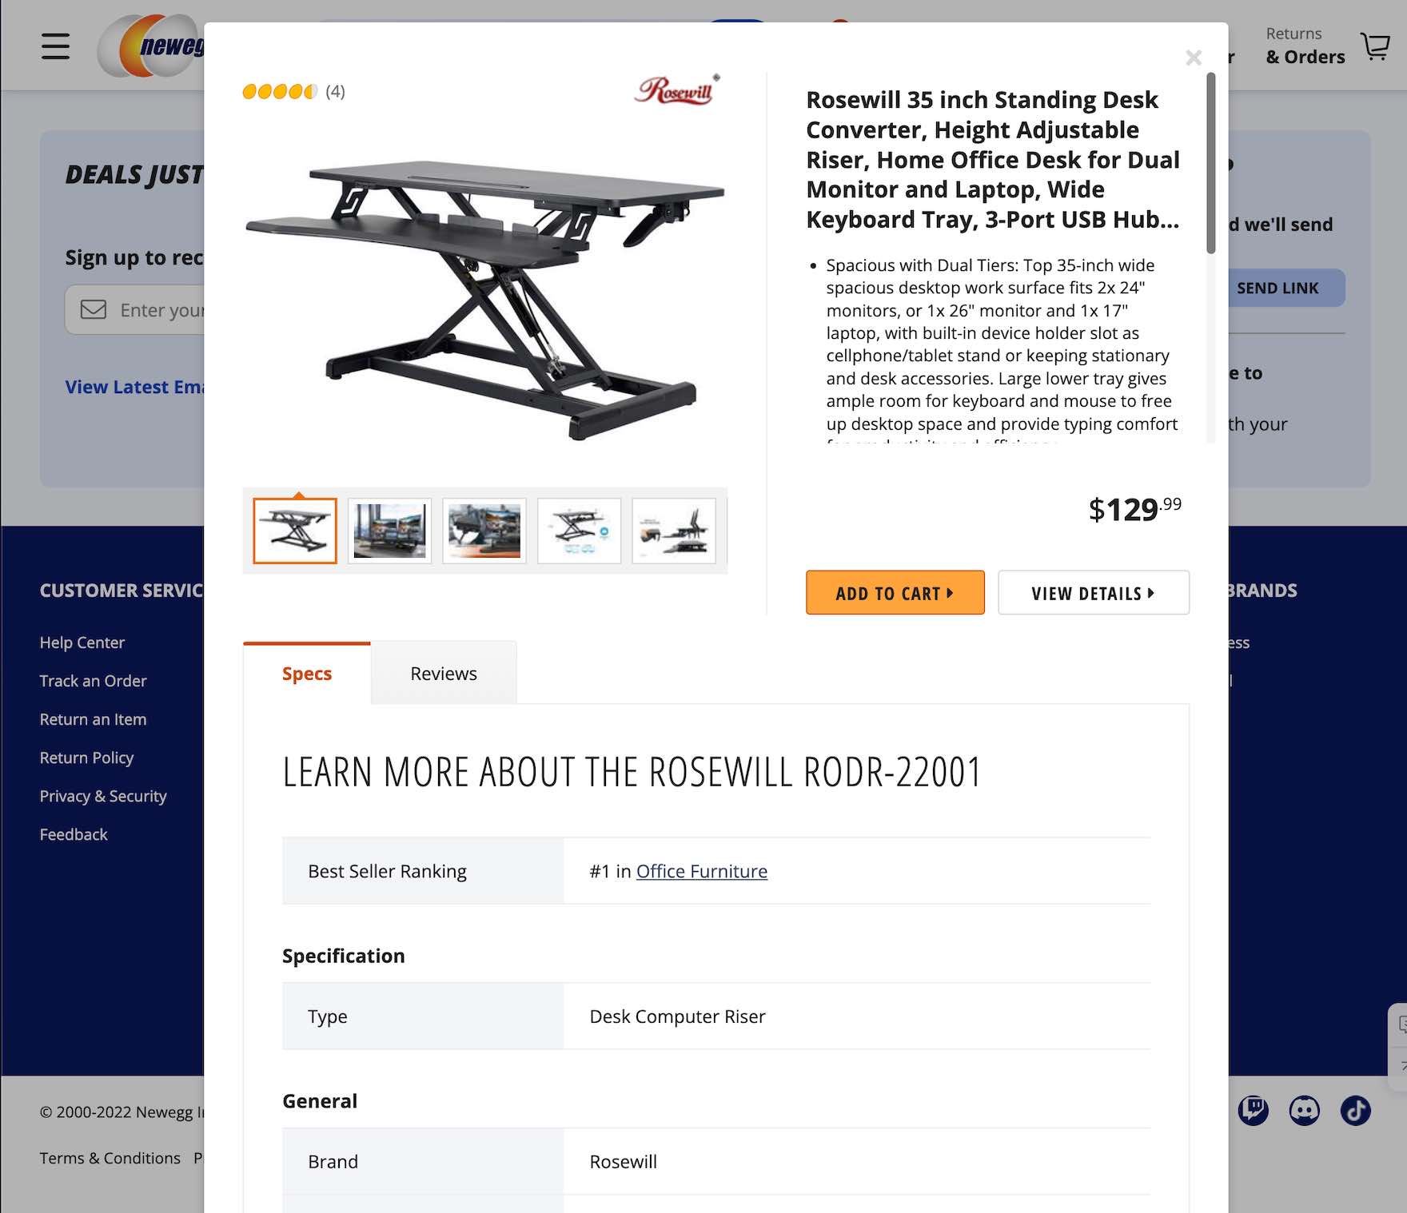Select the second product thumbnail with monitors
The height and width of the screenshot is (1213, 1407).
(390, 531)
